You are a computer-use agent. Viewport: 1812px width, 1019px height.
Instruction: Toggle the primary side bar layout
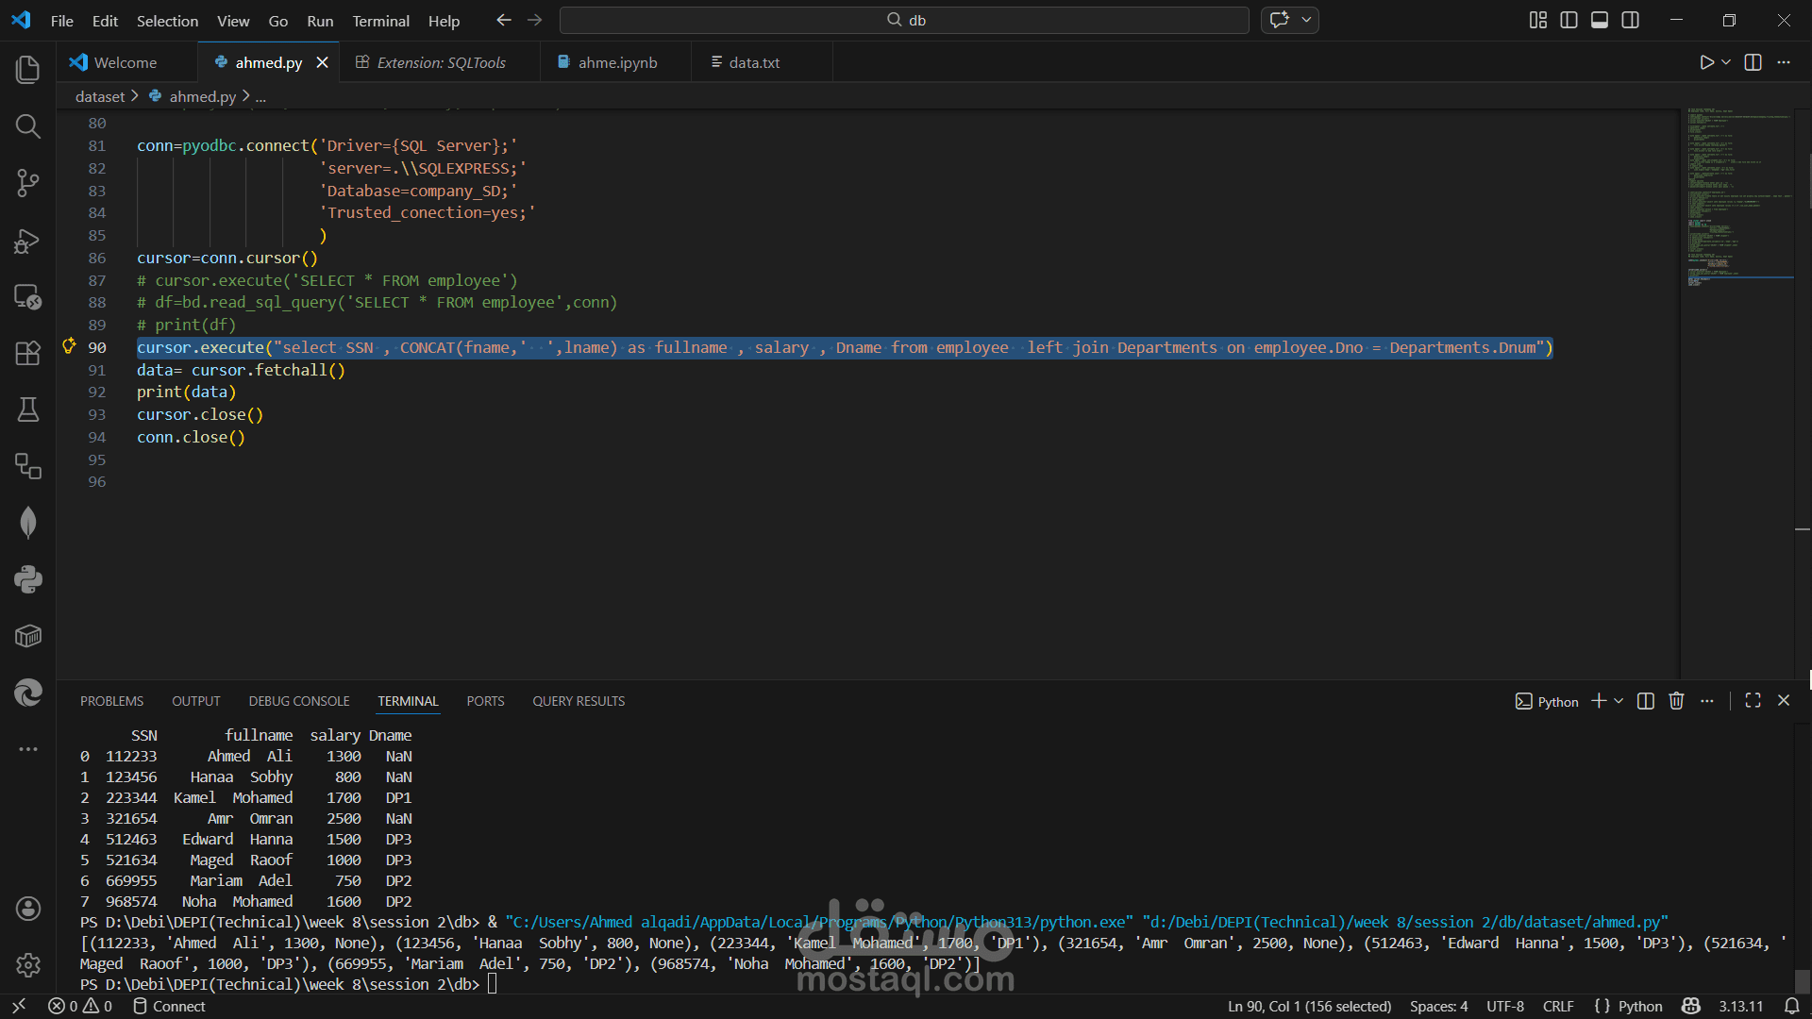coord(1569,20)
